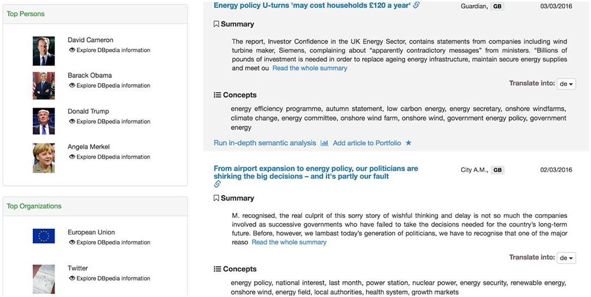This screenshot has width=591, height=297.
Task: Click the European Union organization name
Action: click(x=91, y=233)
